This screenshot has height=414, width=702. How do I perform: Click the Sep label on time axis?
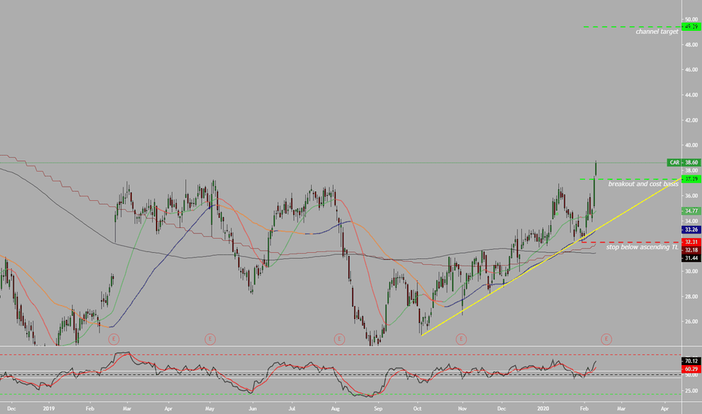(x=378, y=409)
